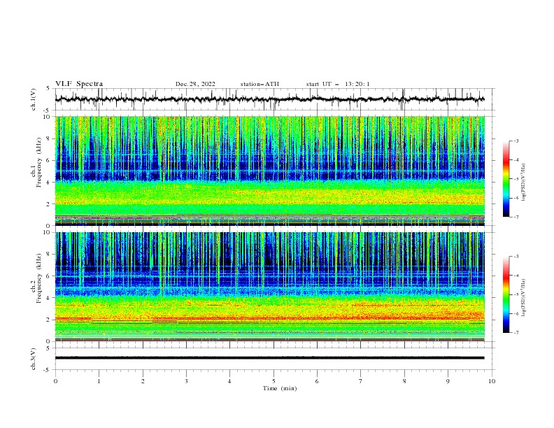Click the "10" minute tick label on time axis
Image resolution: width=554 pixels, height=428 pixels.
492,381
